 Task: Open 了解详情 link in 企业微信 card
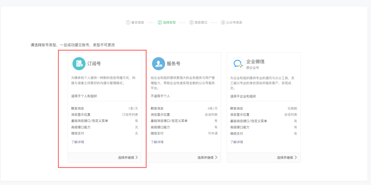[x=237, y=142]
